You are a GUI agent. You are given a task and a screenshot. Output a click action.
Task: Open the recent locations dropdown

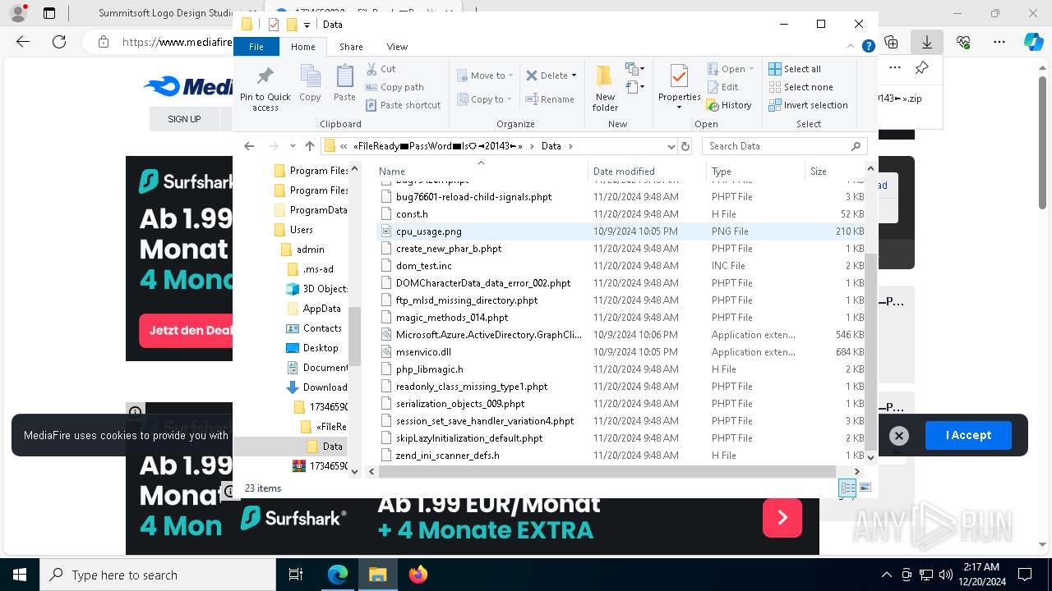pos(293,146)
